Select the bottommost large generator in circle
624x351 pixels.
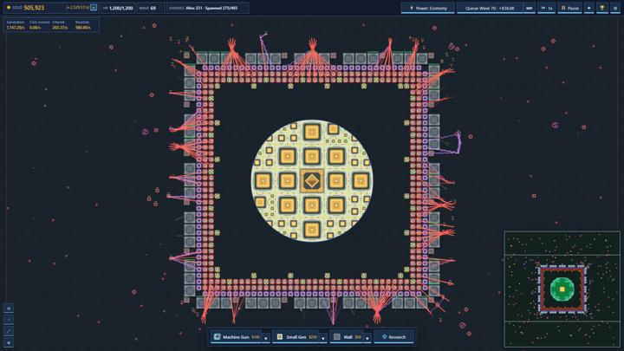click(x=312, y=230)
